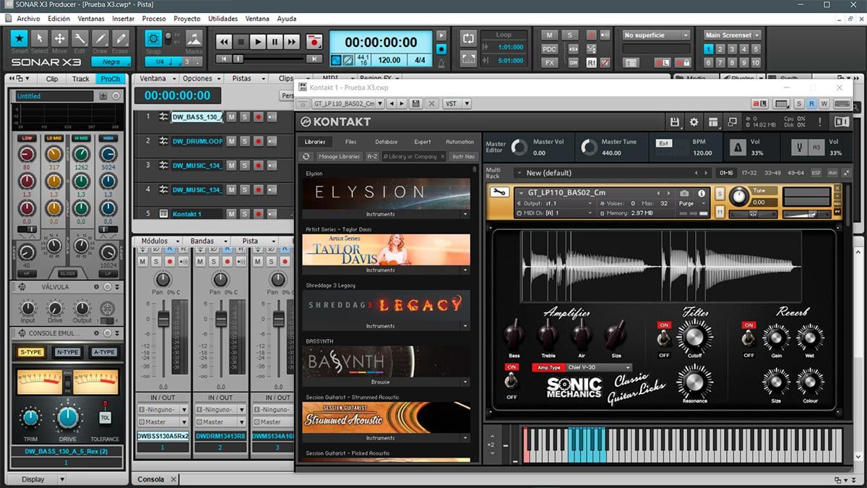Open instrument info icon
The image size is (867, 488).
(x=701, y=194)
